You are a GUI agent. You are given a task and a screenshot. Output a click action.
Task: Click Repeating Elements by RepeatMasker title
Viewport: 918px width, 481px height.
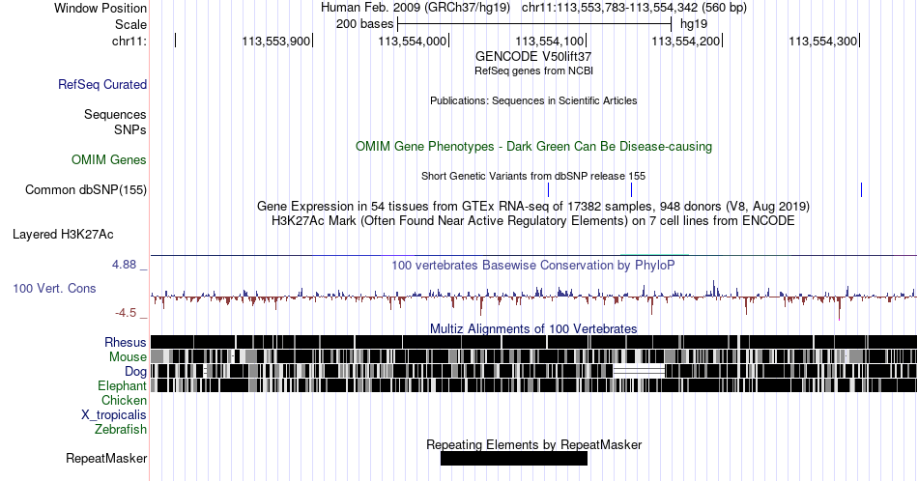[534, 444]
